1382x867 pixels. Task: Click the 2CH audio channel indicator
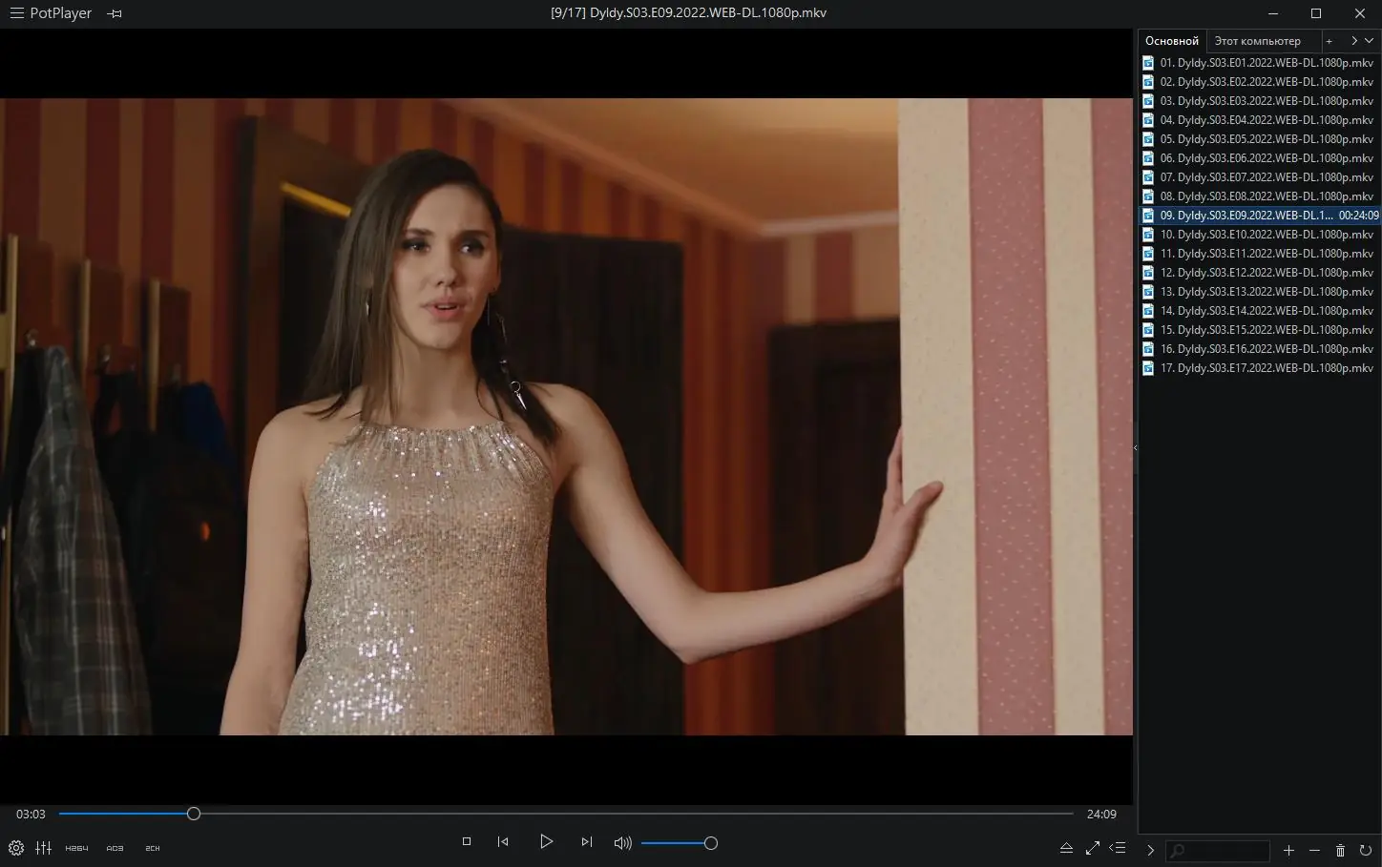tap(153, 848)
